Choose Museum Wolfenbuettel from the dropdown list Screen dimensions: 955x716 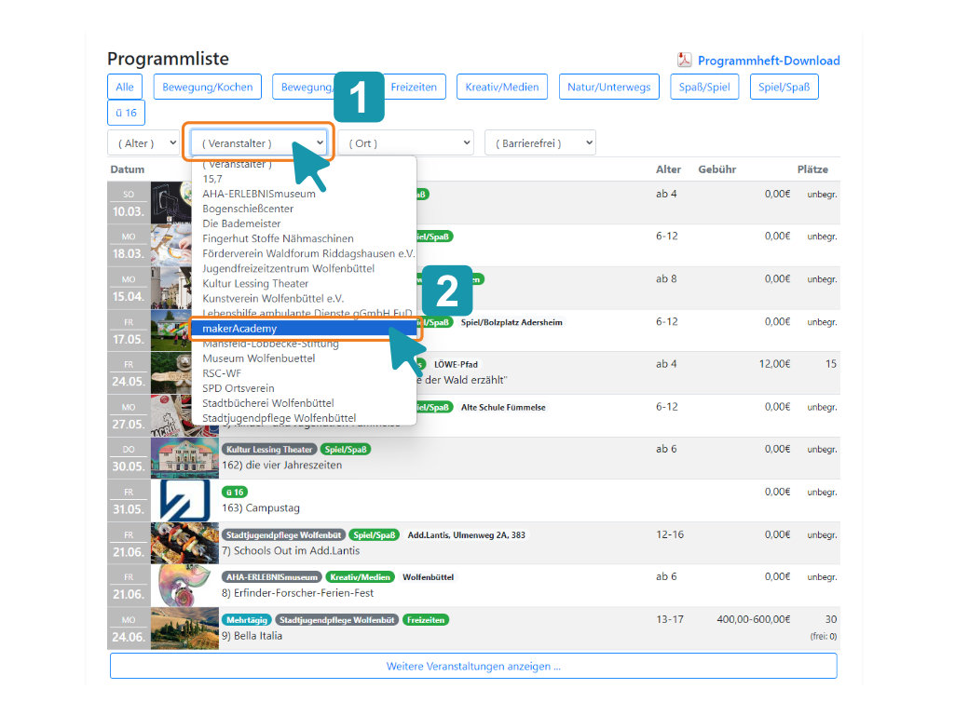point(259,358)
